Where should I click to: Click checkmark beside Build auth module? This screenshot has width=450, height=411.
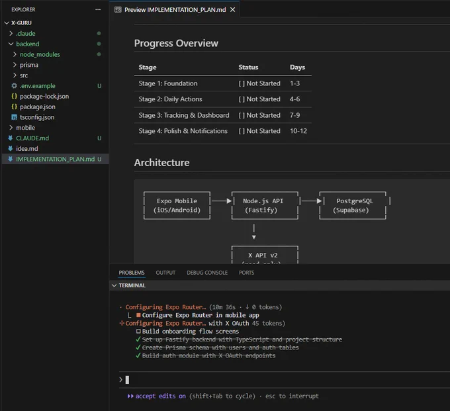[x=138, y=355]
